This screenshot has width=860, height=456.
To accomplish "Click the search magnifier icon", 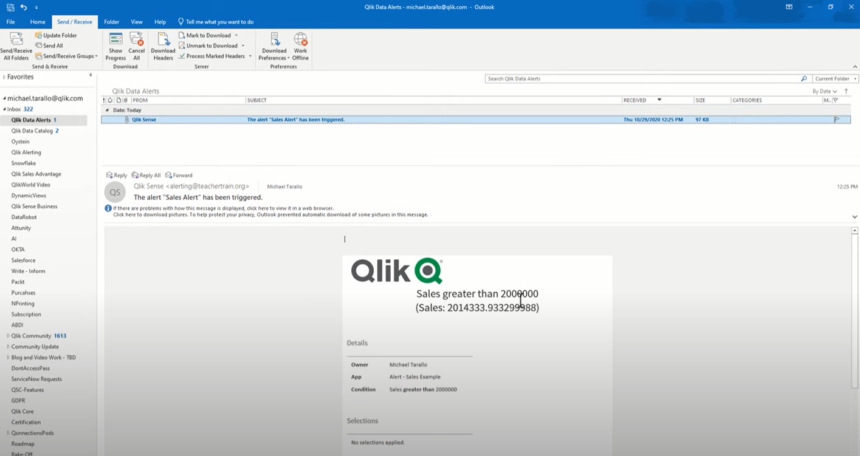I will point(803,79).
